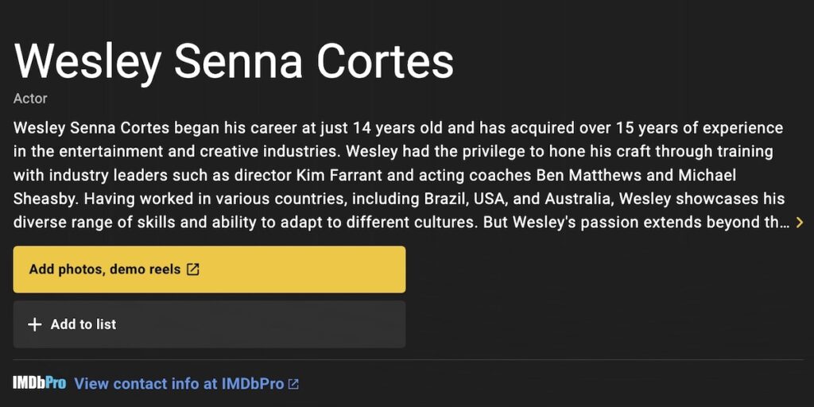
Task: Click the external-link icon beside demo reels
Action: click(x=193, y=269)
